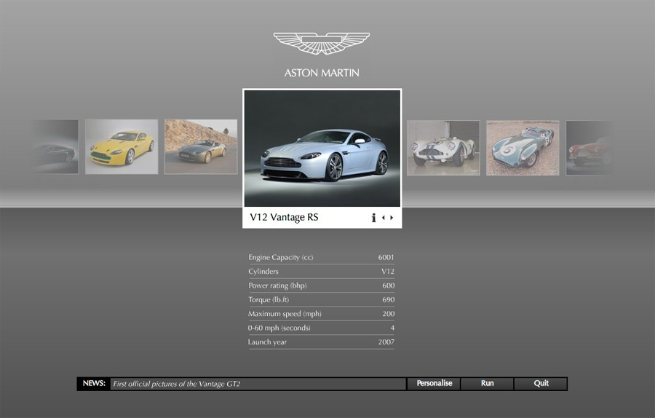Select the grey convertible on hillside thumbnail
This screenshot has height=418, width=655.
click(x=201, y=146)
